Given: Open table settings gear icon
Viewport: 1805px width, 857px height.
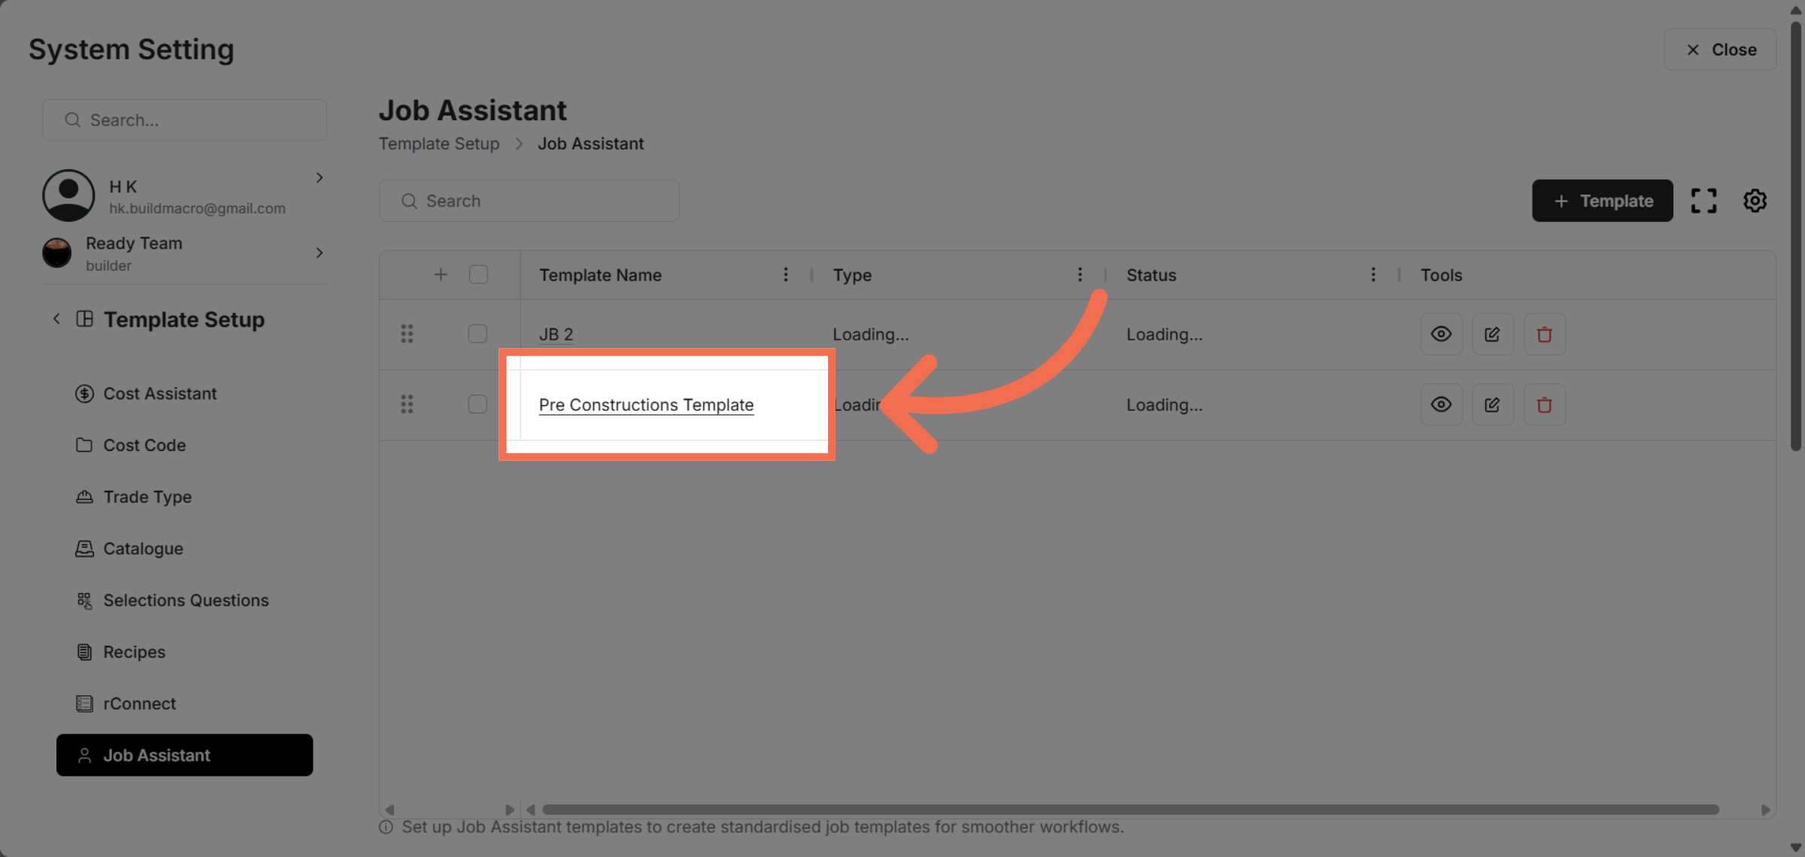Looking at the screenshot, I should coord(1755,201).
